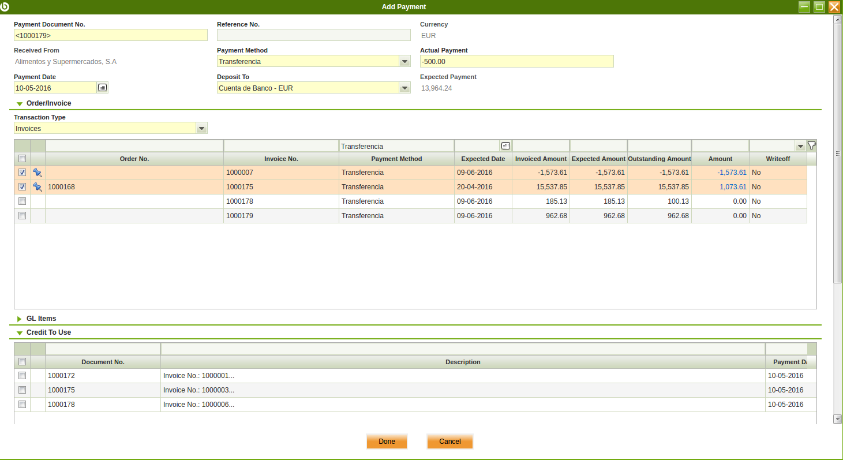Sort by Invoice No. column header

pos(281,159)
